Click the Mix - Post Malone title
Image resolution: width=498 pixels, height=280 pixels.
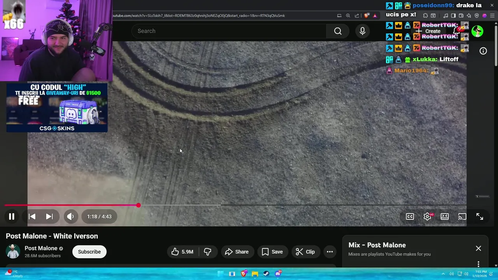coord(377,245)
